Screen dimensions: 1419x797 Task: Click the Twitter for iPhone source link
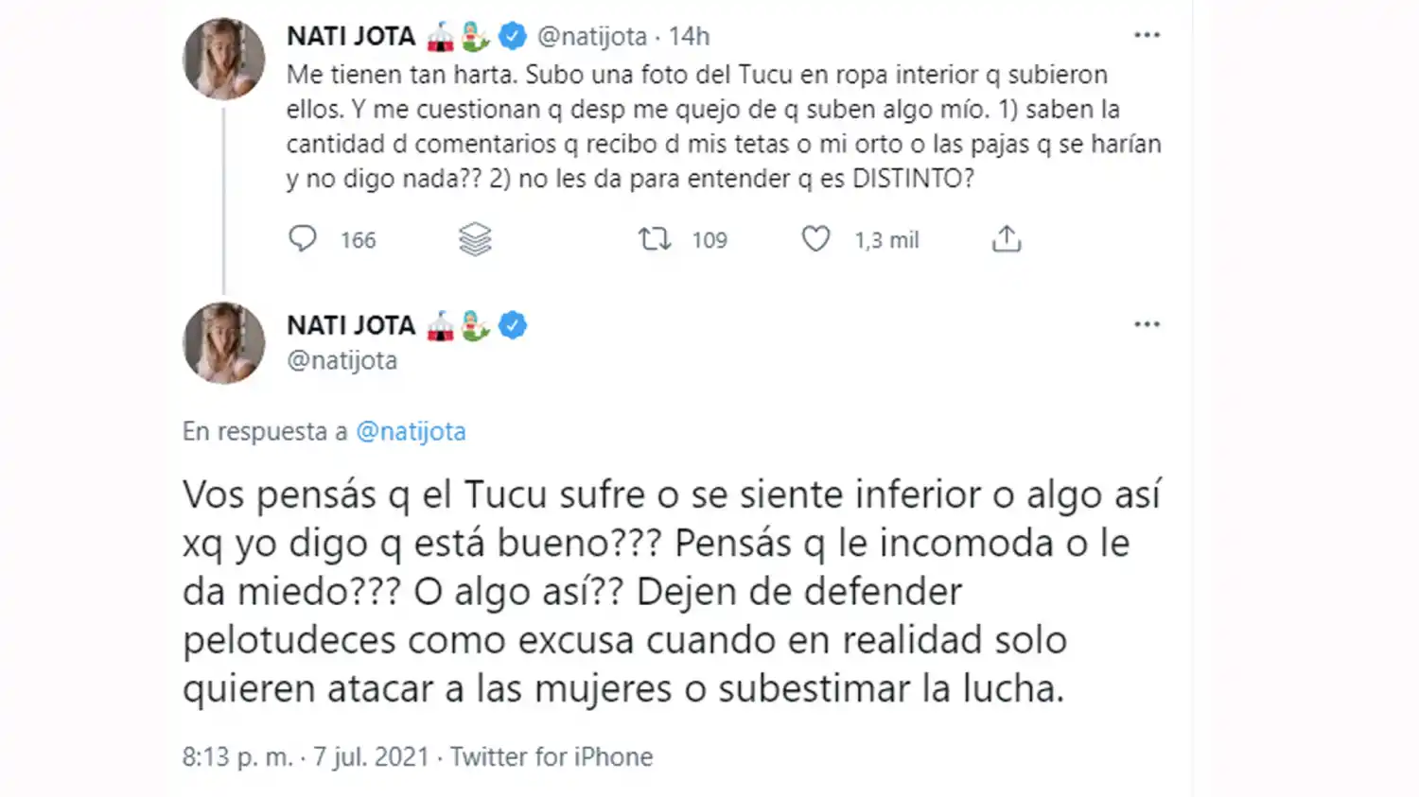coord(552,756)
